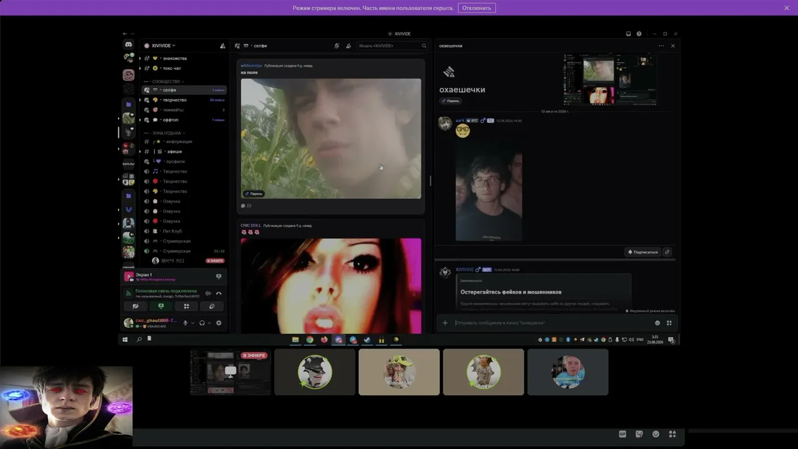Click the Подписаться button
Image resolution: width=798 pixels, height=449 pixels.
tap(643, 252)
